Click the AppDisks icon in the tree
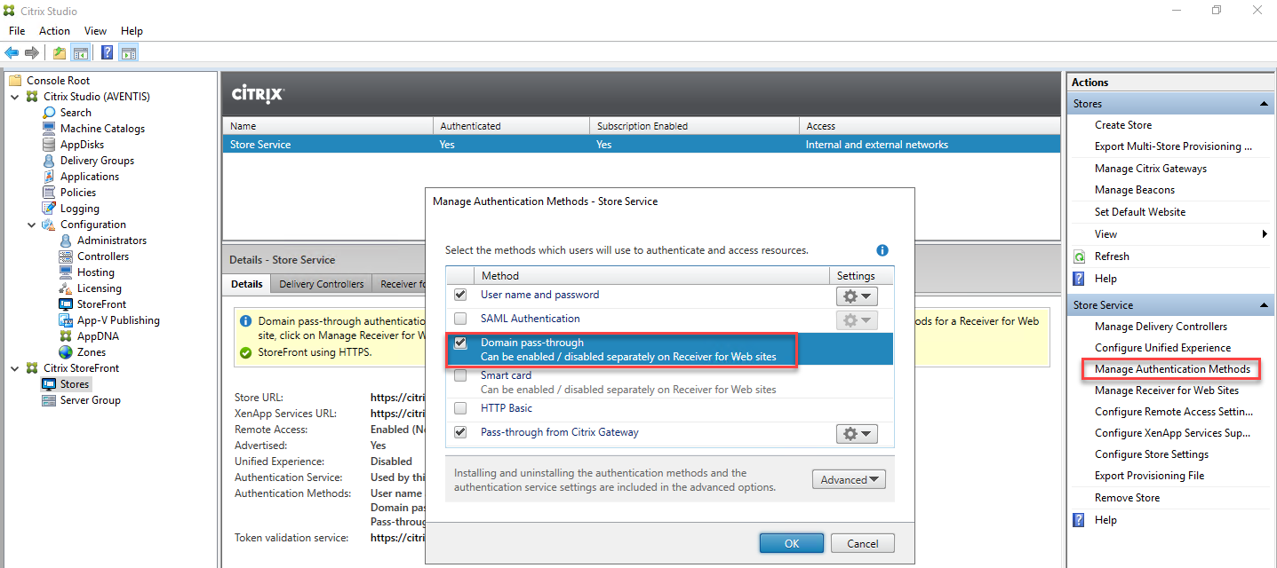The width and height of the screenshot is (1277, 568). click(x=50, y=145)
